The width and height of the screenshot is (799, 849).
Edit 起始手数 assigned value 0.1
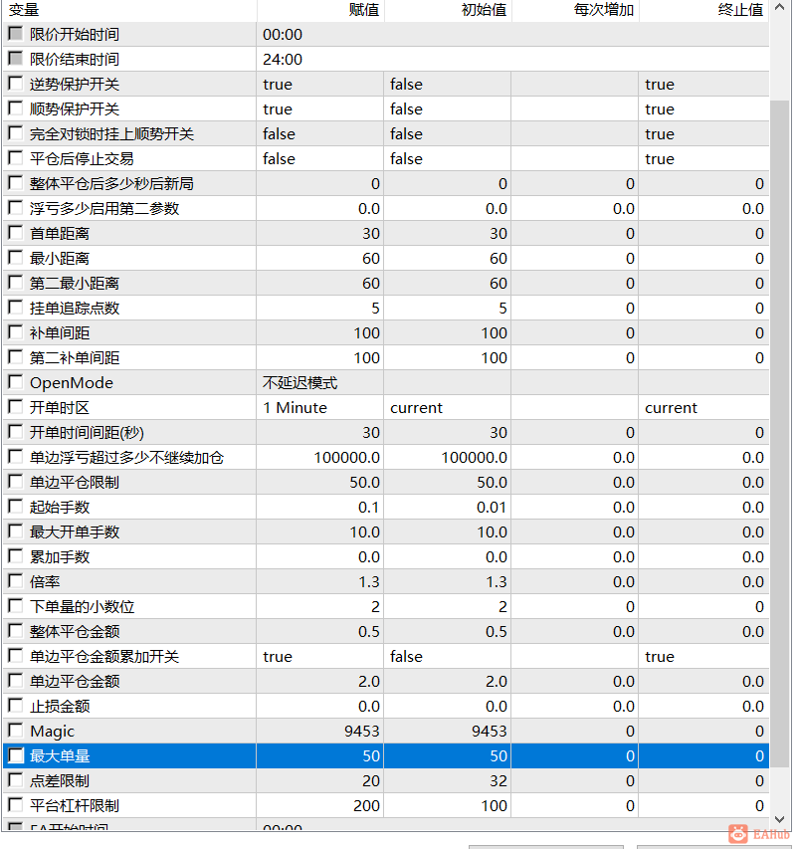(x=320, y=508)
